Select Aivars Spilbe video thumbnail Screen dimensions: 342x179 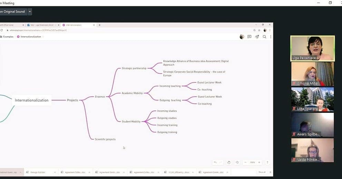click(313, 125)
